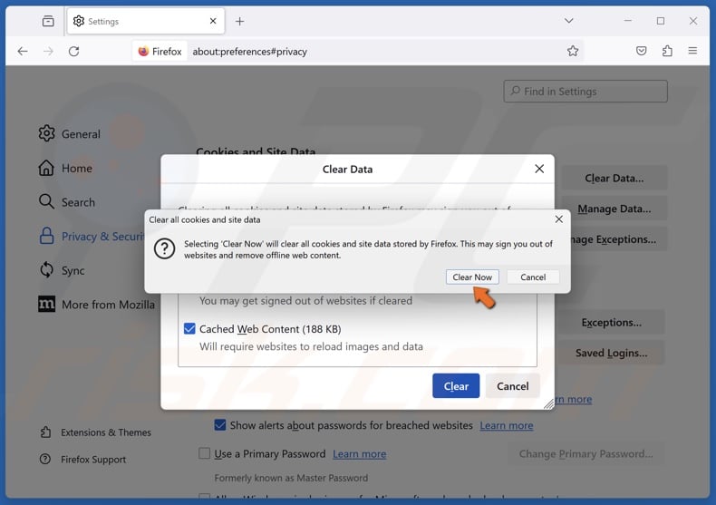Open More from Mozilla category

96,305
